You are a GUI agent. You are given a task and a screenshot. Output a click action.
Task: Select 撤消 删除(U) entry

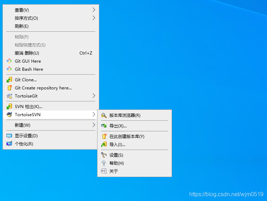[x=51, y=53]
